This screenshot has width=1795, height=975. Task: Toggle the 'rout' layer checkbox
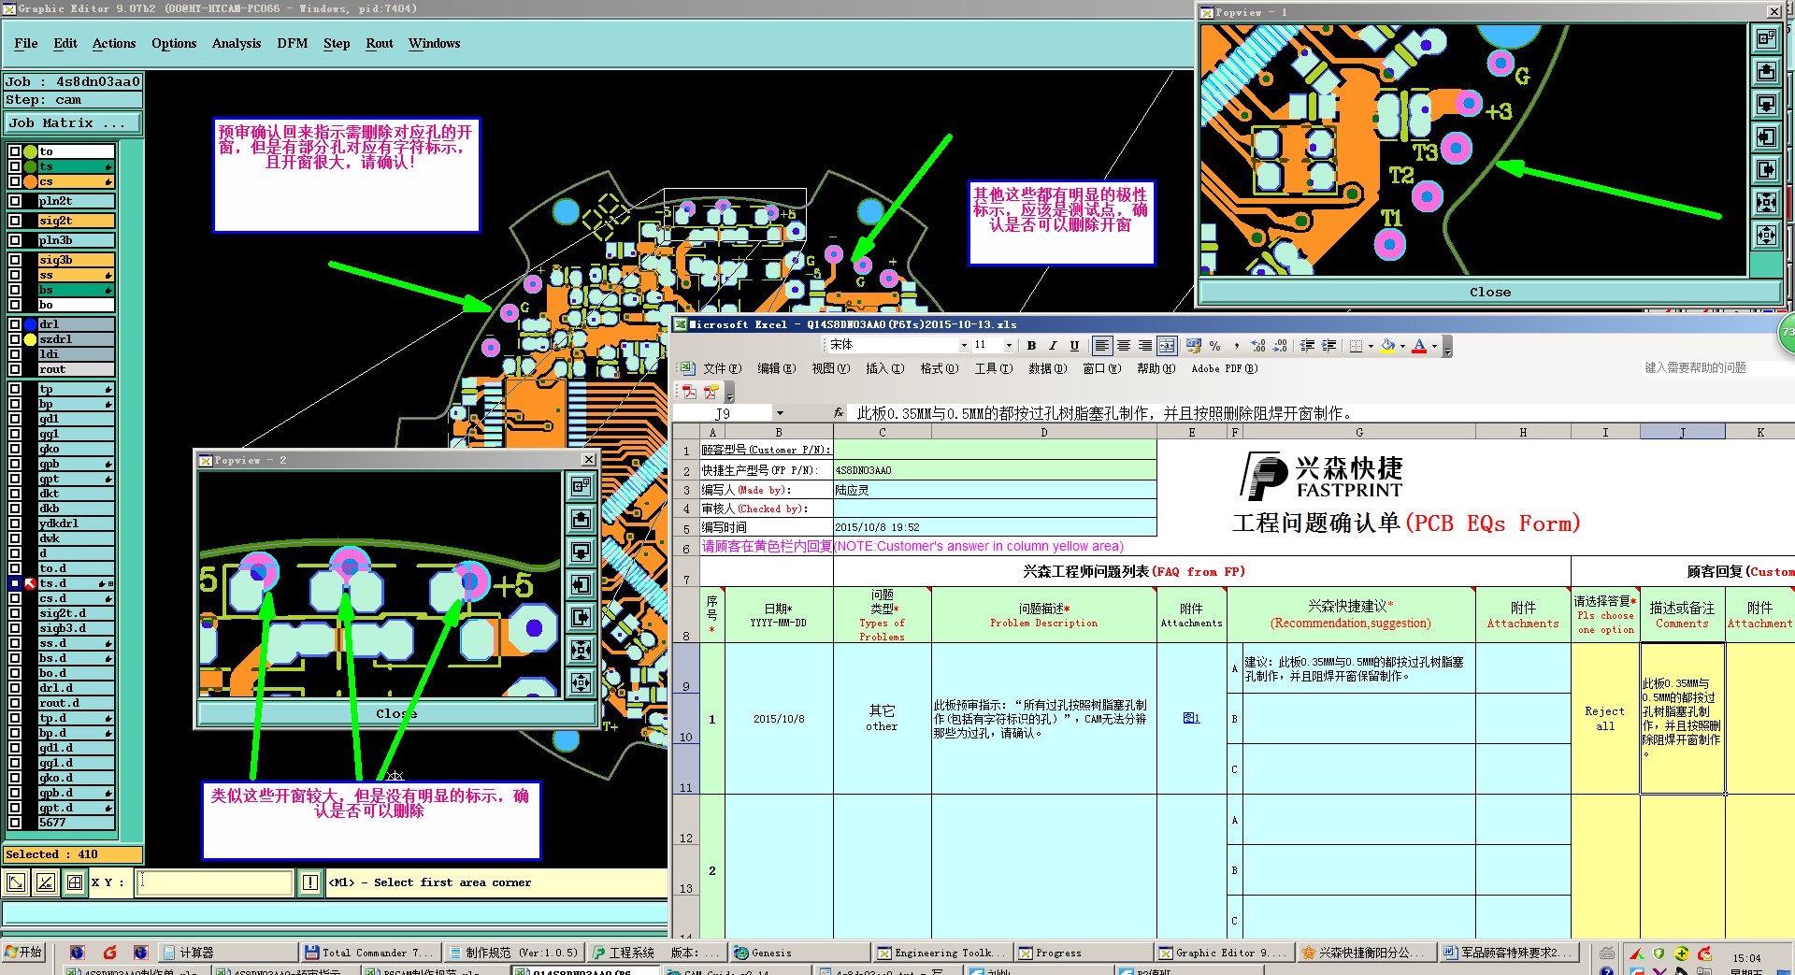click(15, 369)
